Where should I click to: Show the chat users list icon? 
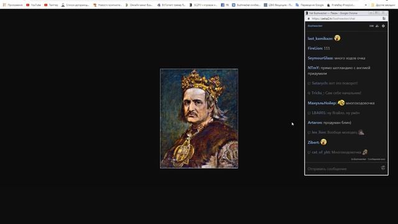pos(377,26)
